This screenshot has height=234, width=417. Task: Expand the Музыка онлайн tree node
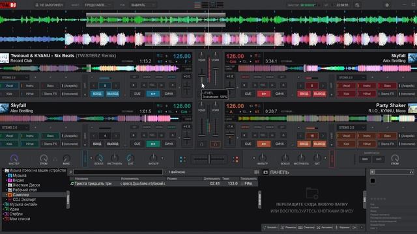(x=3, y=205)
